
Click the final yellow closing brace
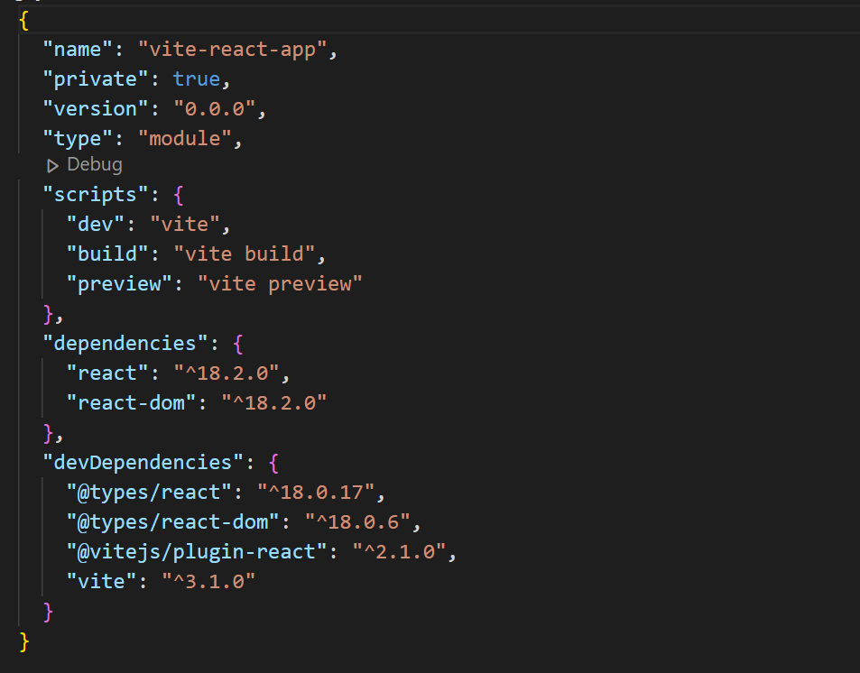point(24,641)
